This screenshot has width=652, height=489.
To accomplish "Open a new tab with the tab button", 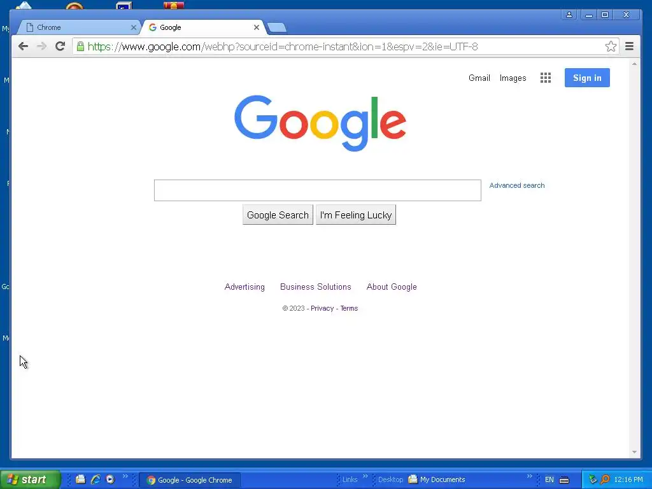I will [276, 27].
